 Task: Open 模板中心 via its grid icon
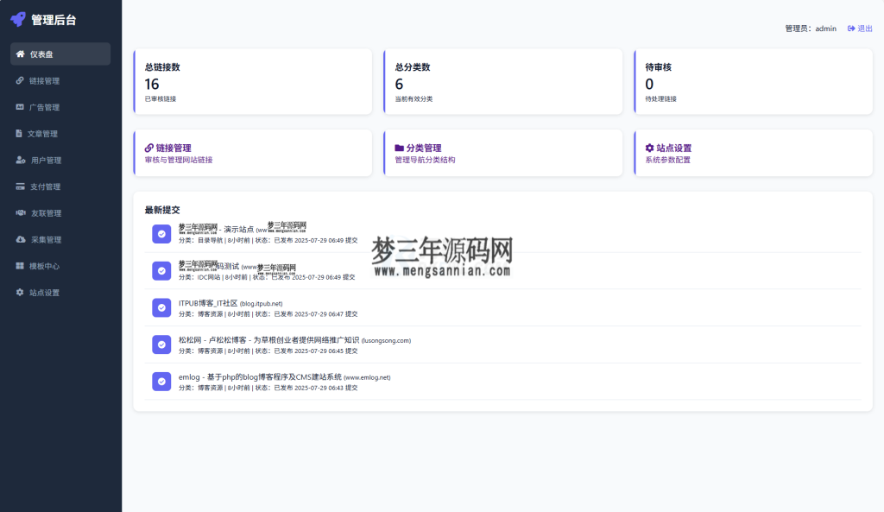click(18, 266)
